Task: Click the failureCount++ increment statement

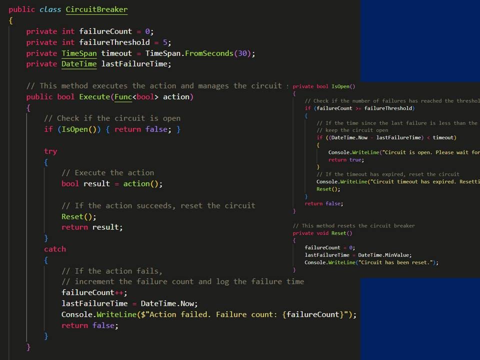Action: pyautogui.click(x=94, y=292)
